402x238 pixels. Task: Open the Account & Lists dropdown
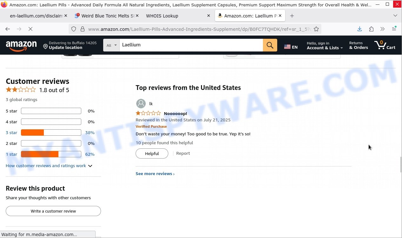pos(325,45)
